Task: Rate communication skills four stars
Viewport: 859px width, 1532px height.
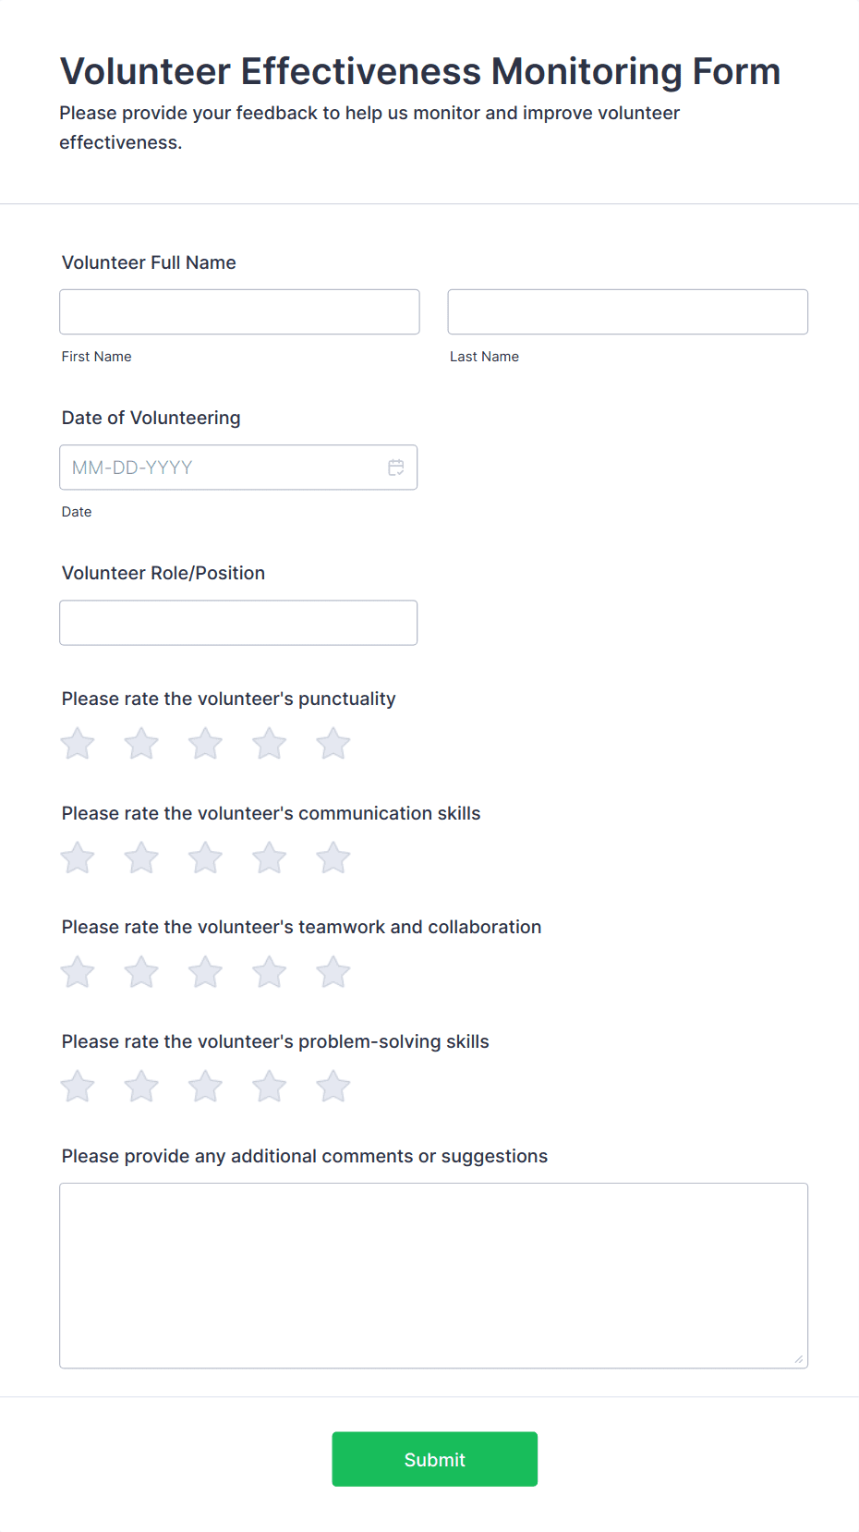Action: [270, 858]
